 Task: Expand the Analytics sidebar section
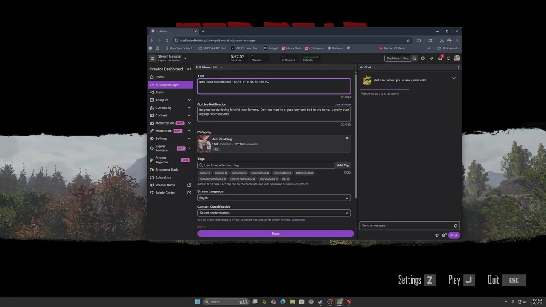tap(189, 100)
